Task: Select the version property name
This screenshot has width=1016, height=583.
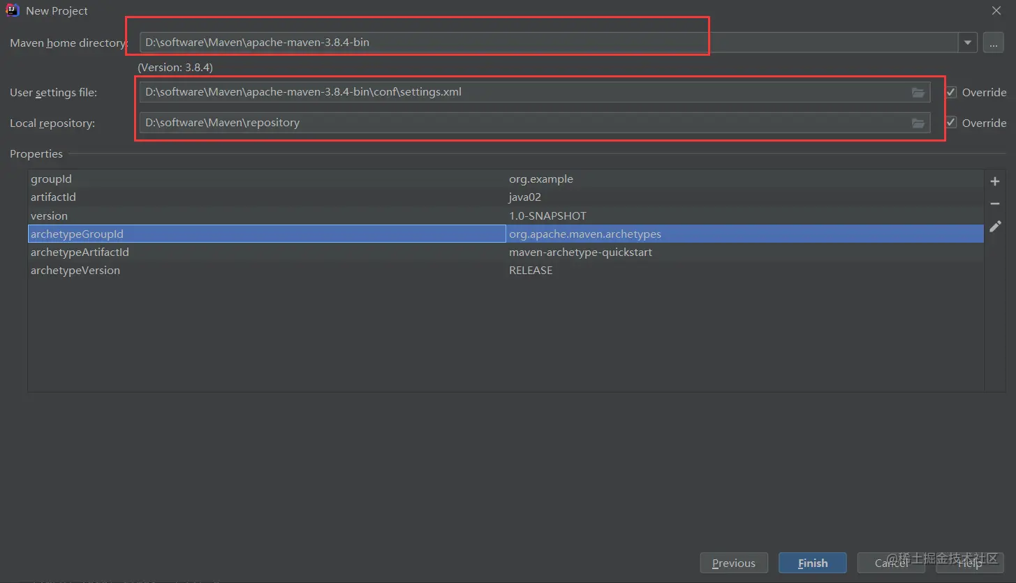Action: pos(49,215)
